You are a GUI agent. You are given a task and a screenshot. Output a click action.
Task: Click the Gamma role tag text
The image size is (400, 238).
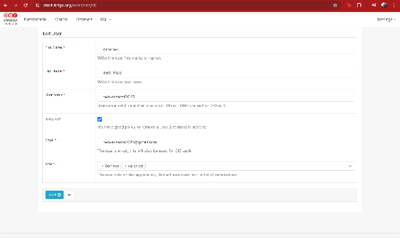coord(112,166)
